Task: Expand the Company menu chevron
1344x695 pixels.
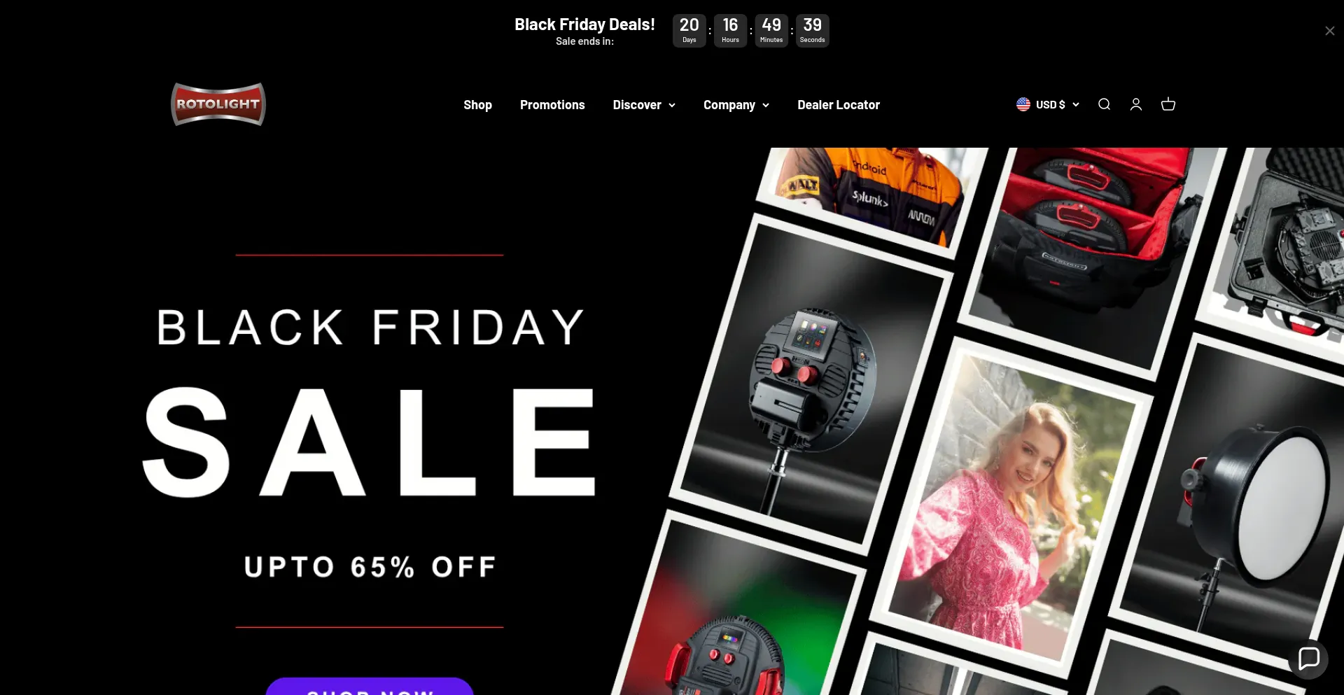Action: pyautogui.click(x=766, y=105)
